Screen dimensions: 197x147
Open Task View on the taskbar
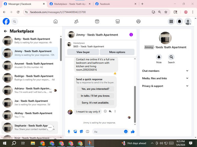[23, 143]
